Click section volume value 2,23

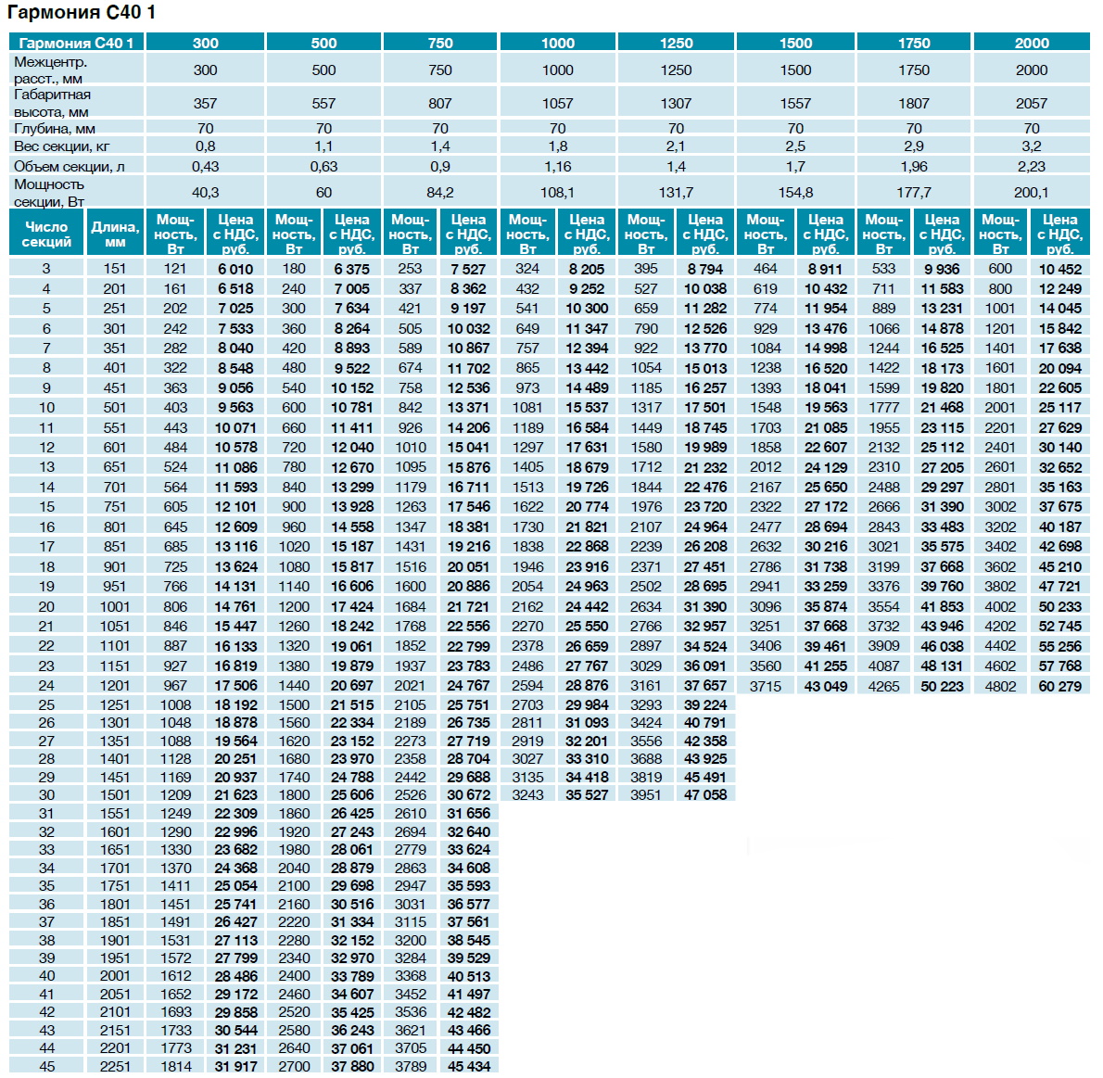coord(1032,167)
